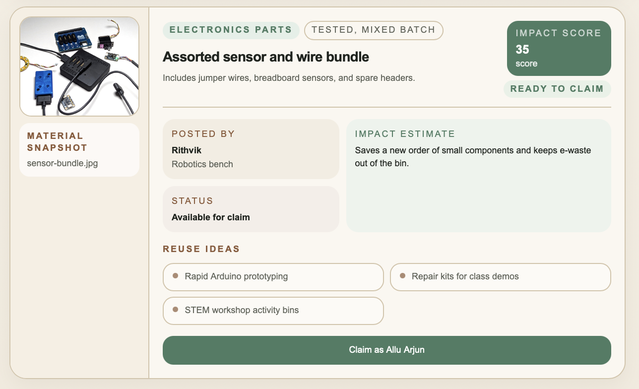Image resolution: width=639 pixels, height=389 pixels.
Task: Click the Assorted sensor and wire bundle title
Action: (266, 57)
